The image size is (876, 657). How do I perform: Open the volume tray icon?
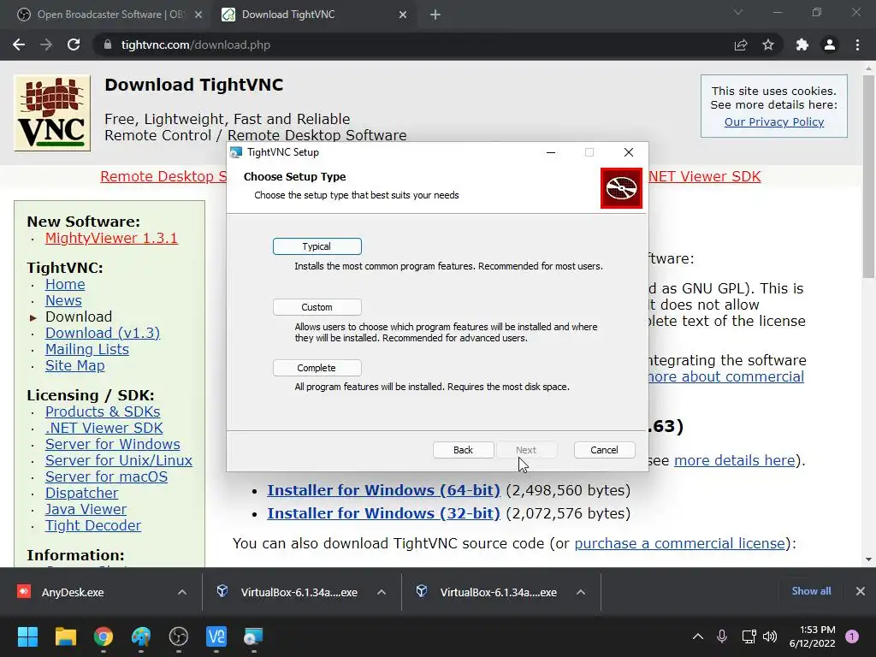coord(770,636)
